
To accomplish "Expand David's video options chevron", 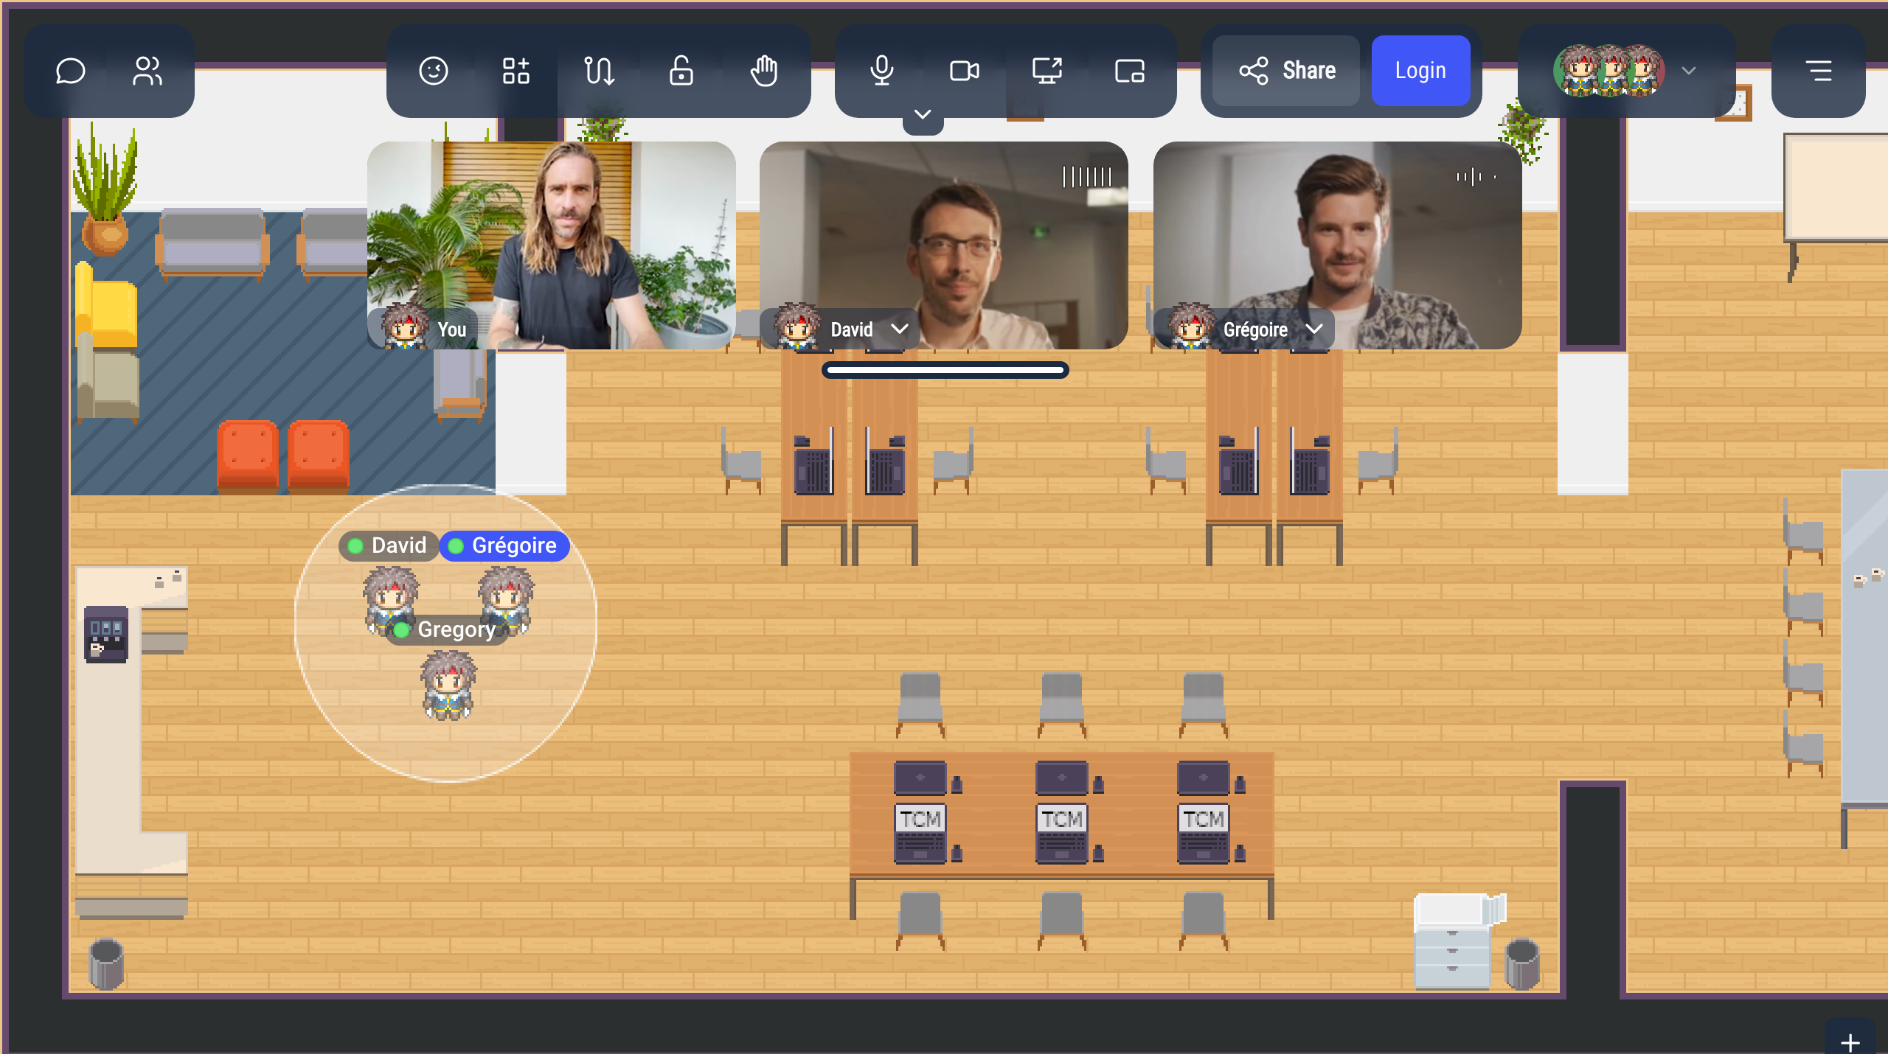I will coord(900,329).
